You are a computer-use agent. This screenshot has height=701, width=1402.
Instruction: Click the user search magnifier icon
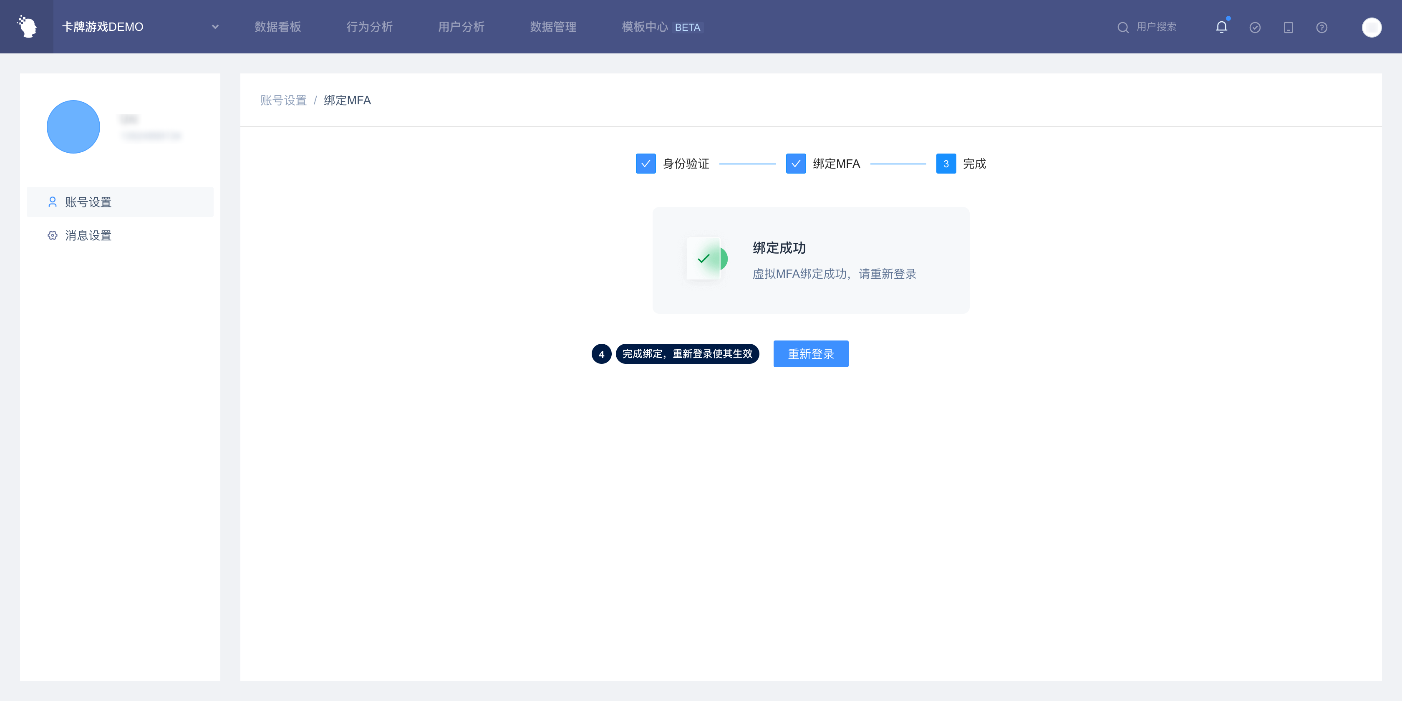point(1122,27)
